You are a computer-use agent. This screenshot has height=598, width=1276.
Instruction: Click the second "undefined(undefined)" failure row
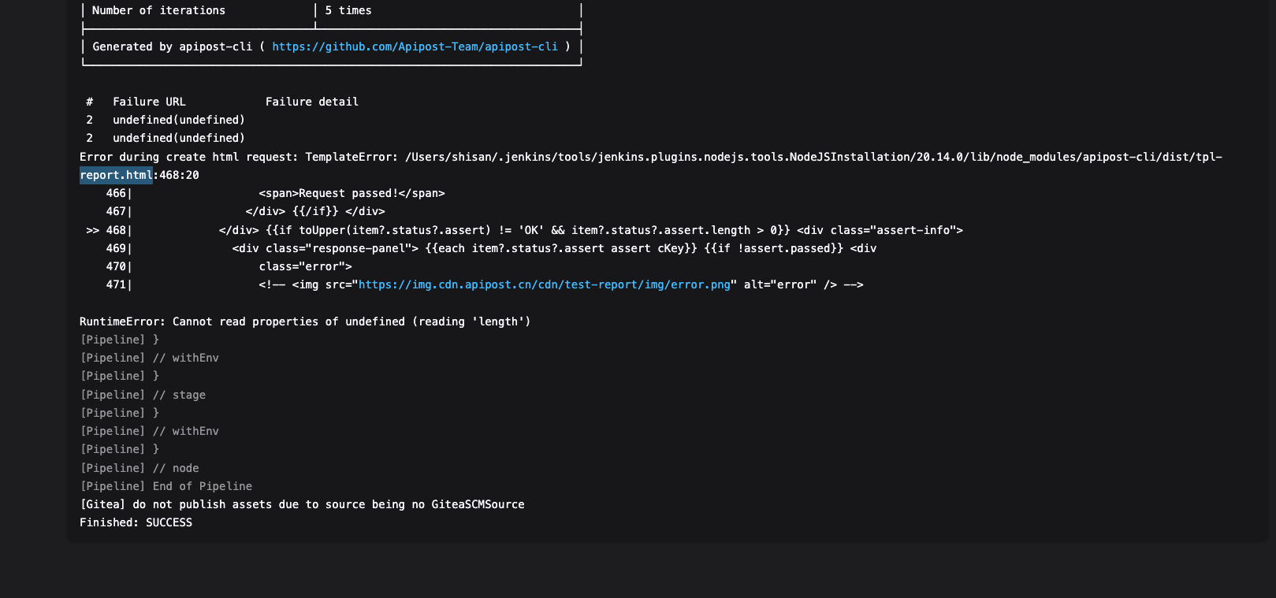coord(178,138)
